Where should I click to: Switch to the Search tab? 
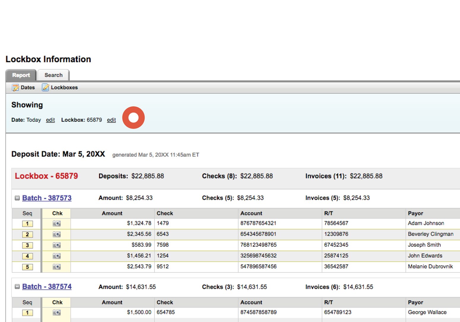(53, 75)
